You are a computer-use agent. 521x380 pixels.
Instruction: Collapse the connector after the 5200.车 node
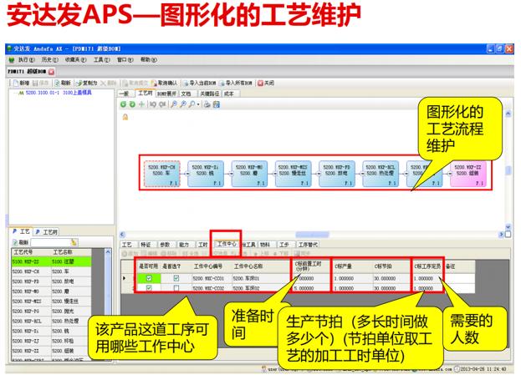pyautogui.click(x=187, y=174)
